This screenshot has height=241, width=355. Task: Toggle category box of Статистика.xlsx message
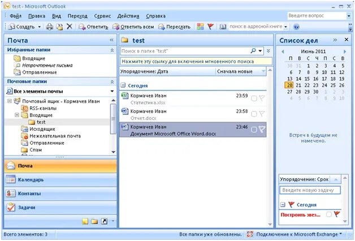[254, 98]
